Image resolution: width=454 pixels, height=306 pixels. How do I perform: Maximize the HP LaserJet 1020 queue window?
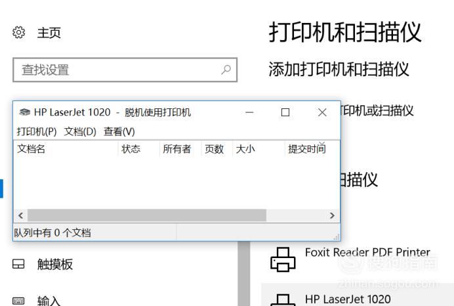point(285,112)
